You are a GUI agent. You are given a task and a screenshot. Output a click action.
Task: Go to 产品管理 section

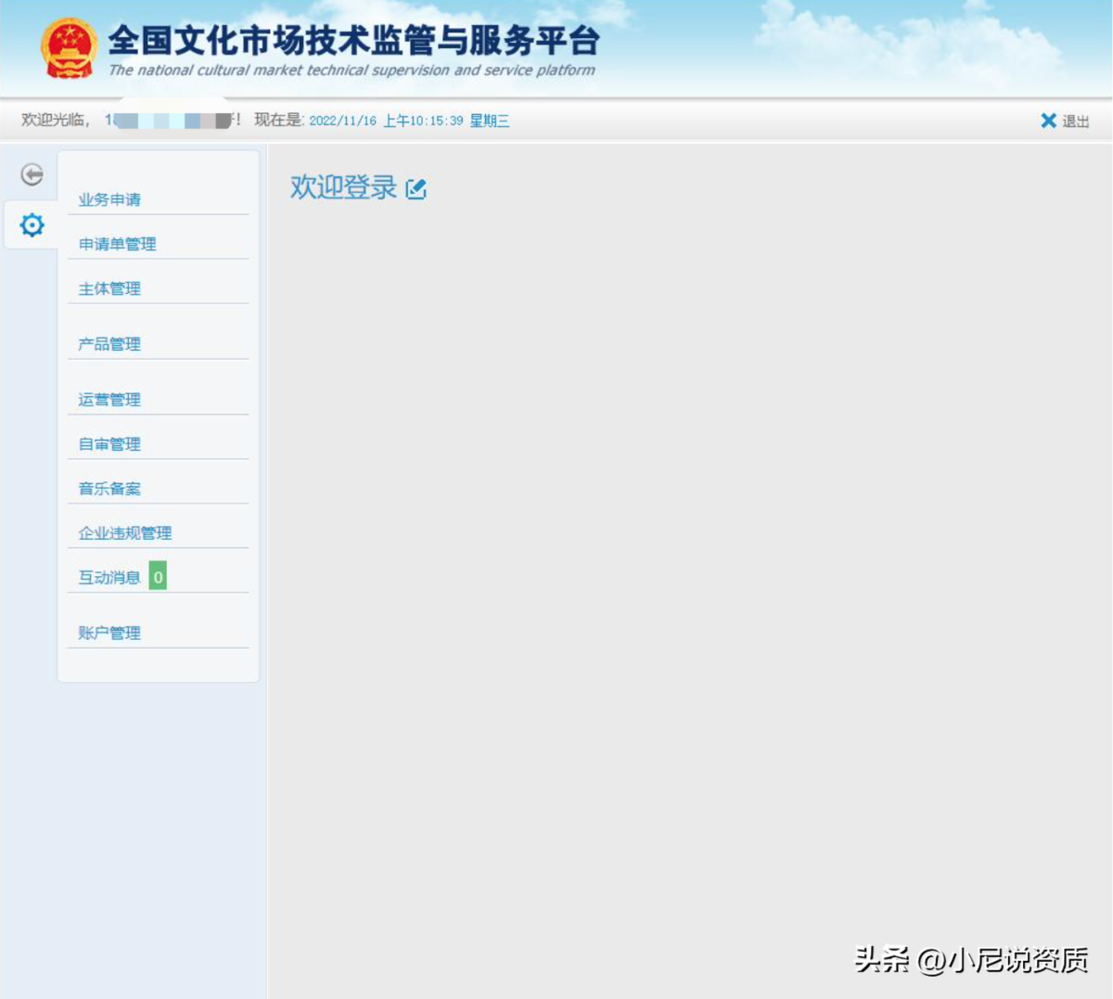(x=109, y=344)
